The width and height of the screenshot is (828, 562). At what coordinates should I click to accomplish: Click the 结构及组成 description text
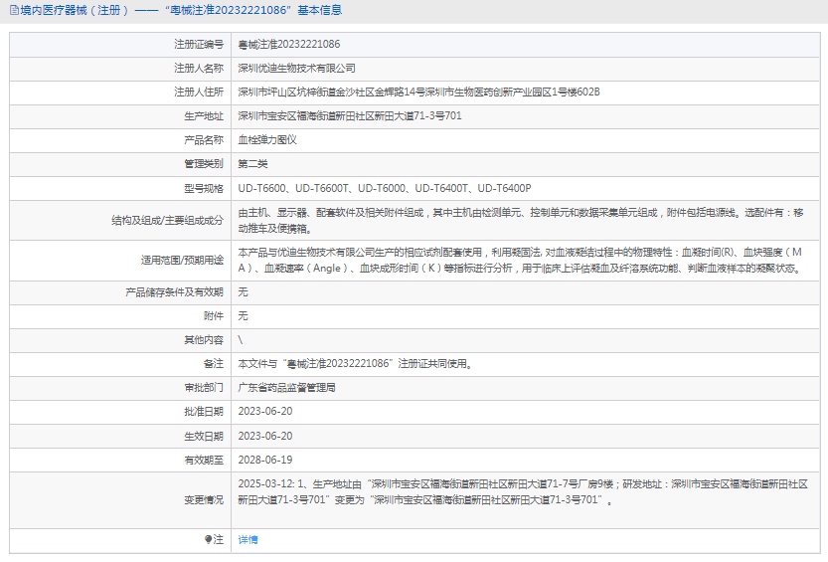click(520, 220)
